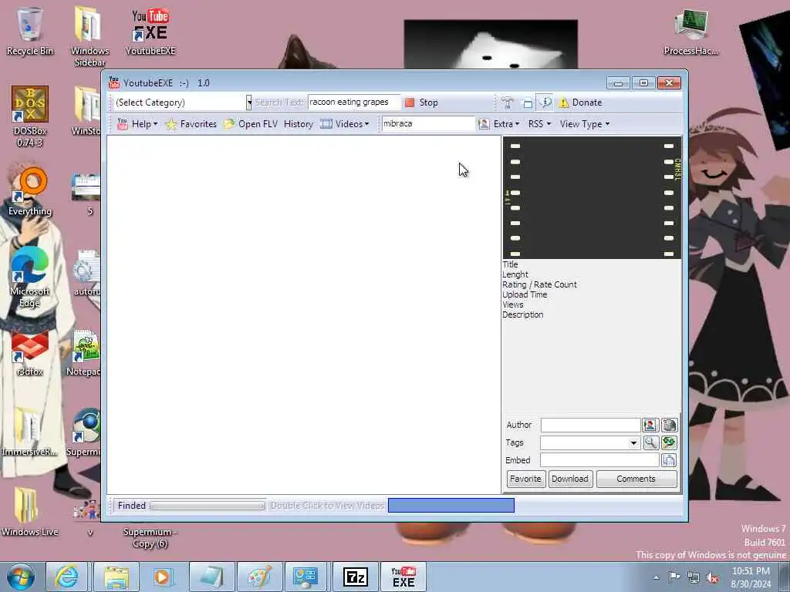Viewport: 790px width, 592px height.
Task: Open the Windows Sidebar folder icon
Action: point(89,36)
